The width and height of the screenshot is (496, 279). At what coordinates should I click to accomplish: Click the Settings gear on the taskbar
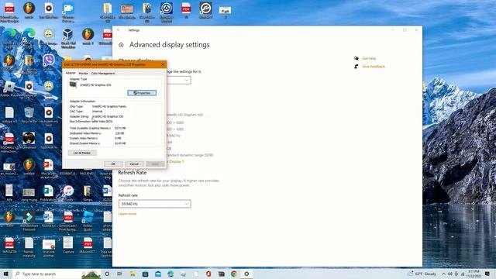click(246, 274)
